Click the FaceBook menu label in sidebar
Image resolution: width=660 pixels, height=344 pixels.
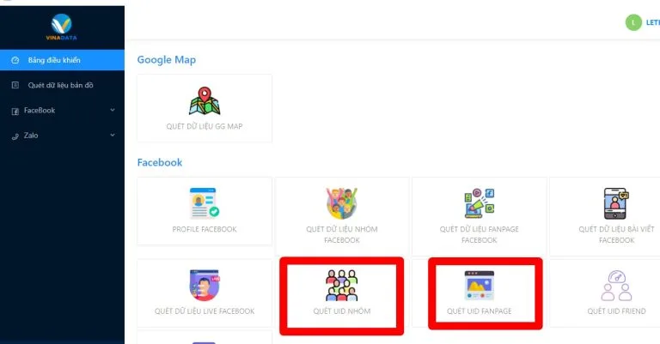click(x=40, y=111)
